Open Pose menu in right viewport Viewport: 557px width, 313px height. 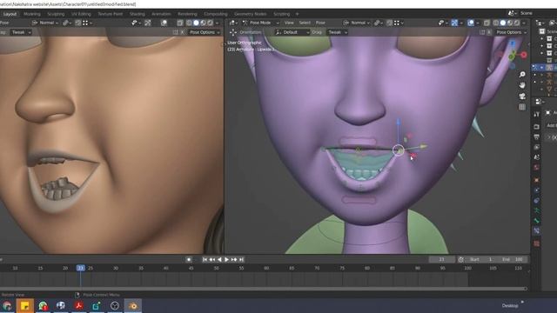320,23
